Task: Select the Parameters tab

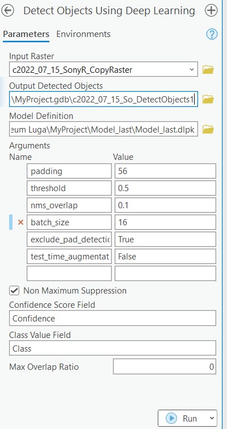Action: click(x=26, y=34)
